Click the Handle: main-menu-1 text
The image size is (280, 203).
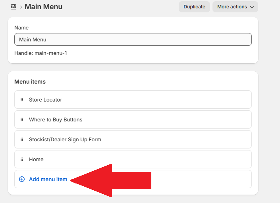click(x=41, y=53)
